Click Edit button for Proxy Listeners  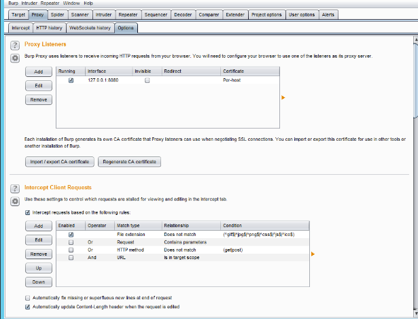(39, 86)
